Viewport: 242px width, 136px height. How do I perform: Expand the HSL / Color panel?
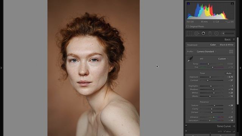pos(234,131)
